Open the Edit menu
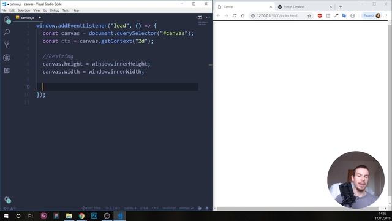This screenshot has width=392, height=221. (12, 10)
